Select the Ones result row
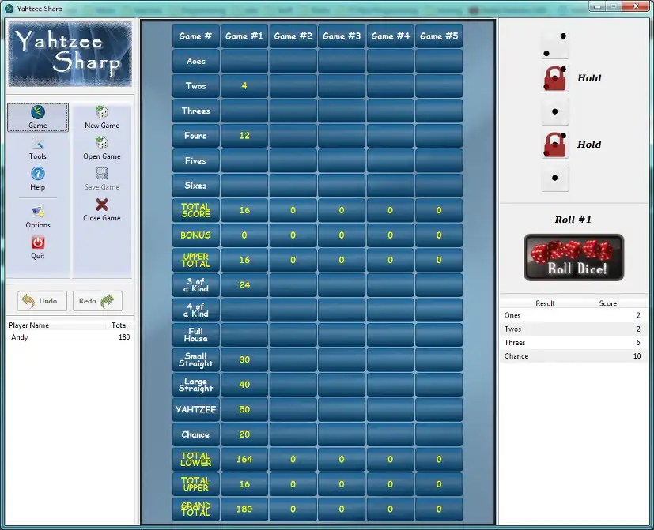Viewport: 654px width, 530px height. click(573, 315)
